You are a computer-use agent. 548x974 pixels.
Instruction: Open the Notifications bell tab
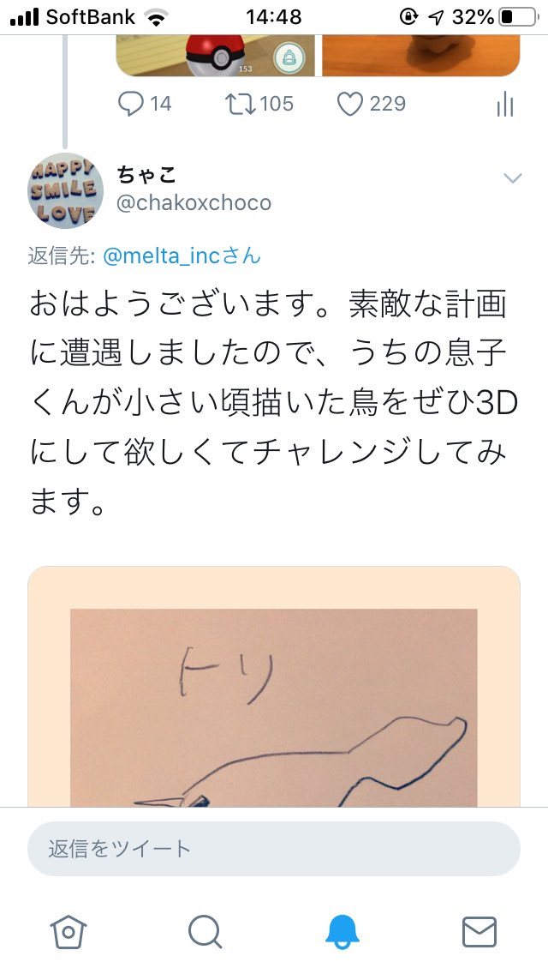[x=342, y=932]
